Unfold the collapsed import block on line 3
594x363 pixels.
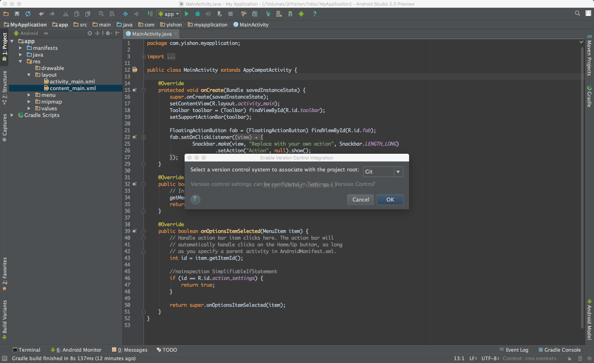(x=144, y=57)
